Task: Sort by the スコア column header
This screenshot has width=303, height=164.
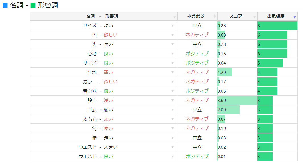Action: [236, 16]
